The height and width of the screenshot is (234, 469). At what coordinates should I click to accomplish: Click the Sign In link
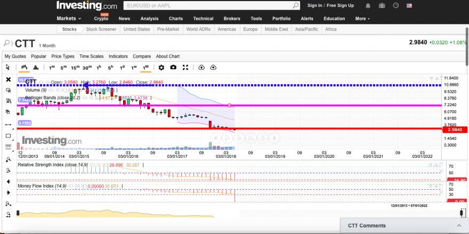click(x=314, y=5)
